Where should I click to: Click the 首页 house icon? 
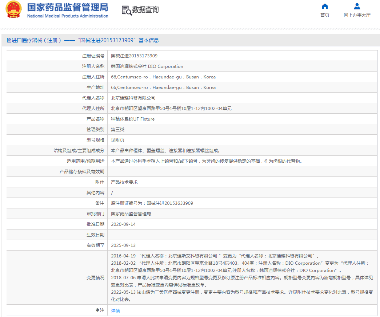(x=325, y=6)
